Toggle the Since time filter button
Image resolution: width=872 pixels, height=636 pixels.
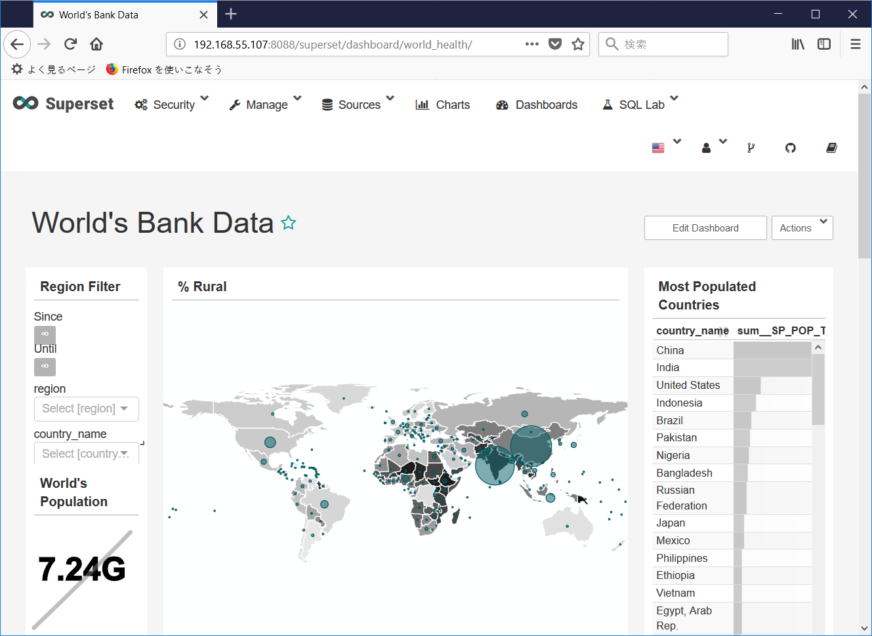pyautogui.click(x=45, y=334)
